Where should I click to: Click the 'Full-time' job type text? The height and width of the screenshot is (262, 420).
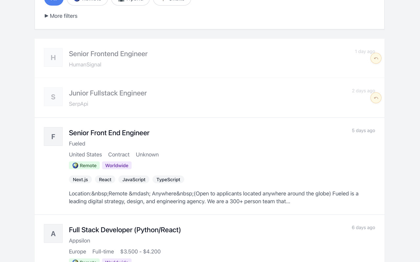click(x=103, y=252)
